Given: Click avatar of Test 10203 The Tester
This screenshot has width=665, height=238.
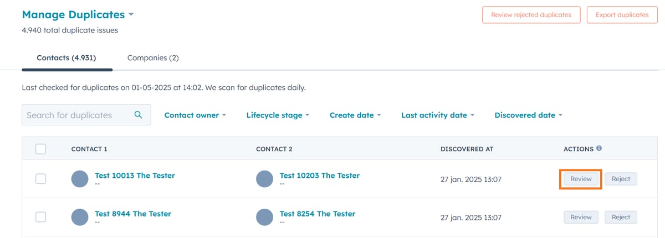Looking at the screenshot, I should click(265, 179).
